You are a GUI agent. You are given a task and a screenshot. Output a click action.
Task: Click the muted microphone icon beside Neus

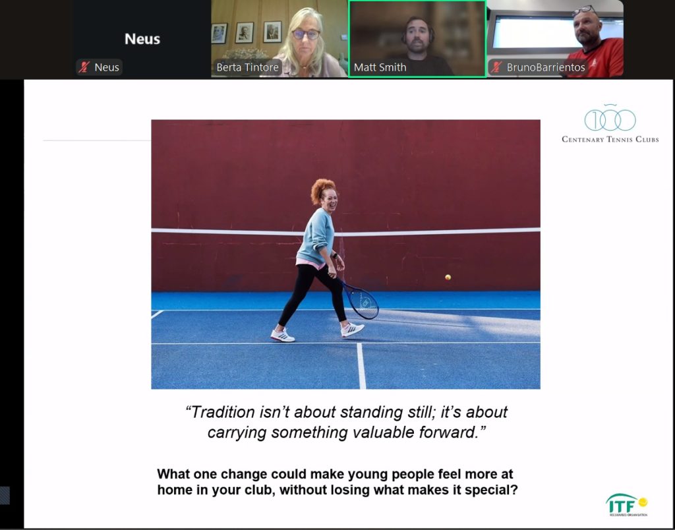click(x=84, y=67)
